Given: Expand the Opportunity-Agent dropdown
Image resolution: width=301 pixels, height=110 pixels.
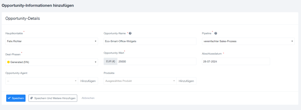Looking at the screenshot, I should (x=42, y=81).
